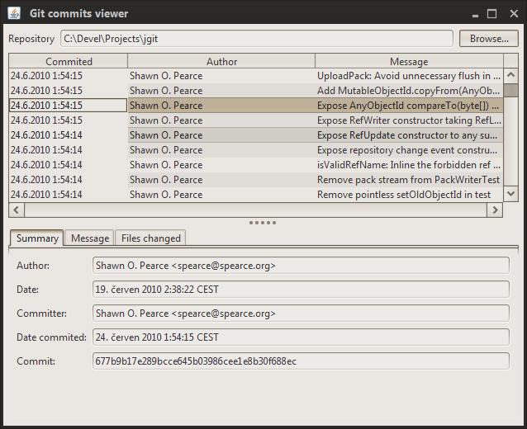This screenshot has width=527, height=429.
Task: Click the Repository path input field
Action: (x=257, y=39)
